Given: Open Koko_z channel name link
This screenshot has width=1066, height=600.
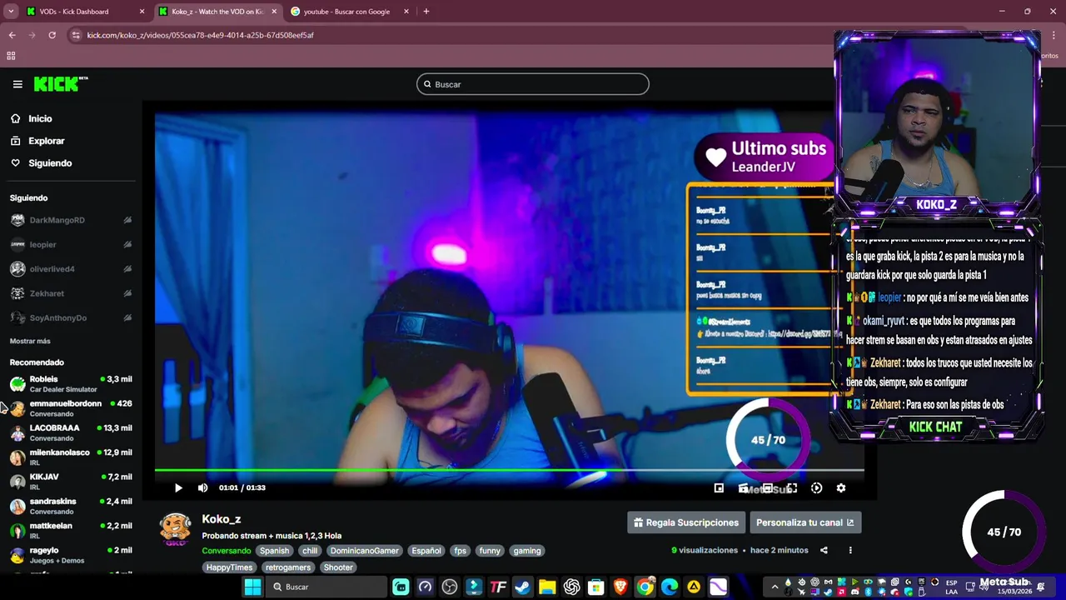Looking at the screenshot, I should (221, 519).
